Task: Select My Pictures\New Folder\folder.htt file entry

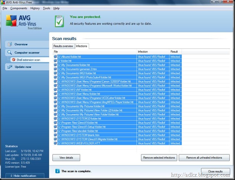Action: pyautogui.click(x=88, y=115)
